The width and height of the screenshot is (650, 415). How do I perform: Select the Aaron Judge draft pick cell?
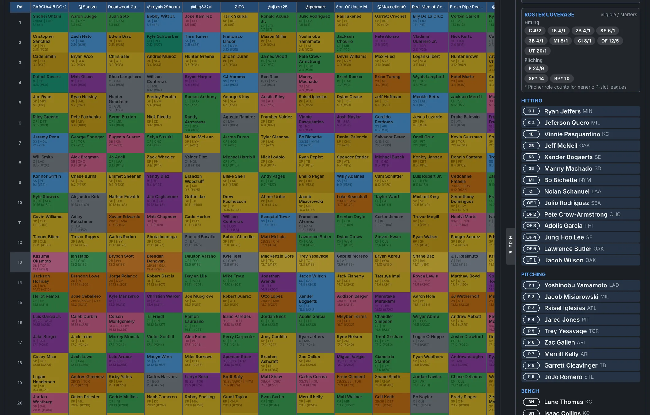pyautogui.click(x=87, y=22)
